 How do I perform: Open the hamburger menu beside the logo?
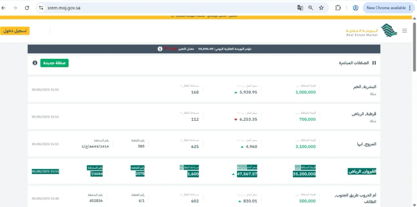click(404, 31)
